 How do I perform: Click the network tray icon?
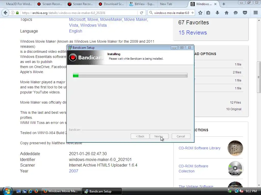237,191
